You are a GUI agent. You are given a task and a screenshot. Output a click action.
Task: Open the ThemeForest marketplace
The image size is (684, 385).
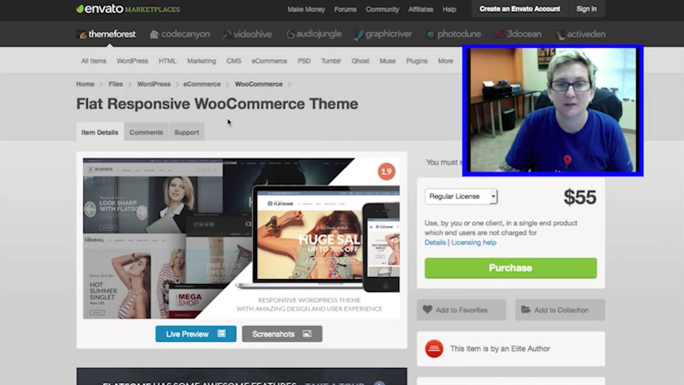coord(106,34)
